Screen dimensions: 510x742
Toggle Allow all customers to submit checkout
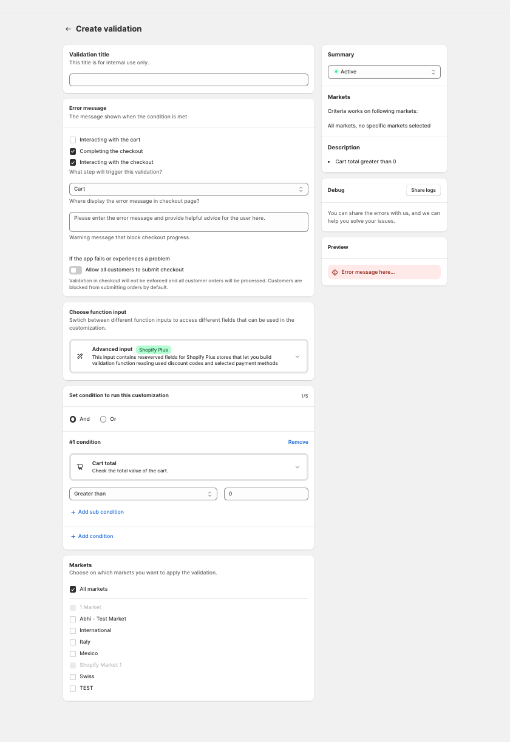coord(75,270)
